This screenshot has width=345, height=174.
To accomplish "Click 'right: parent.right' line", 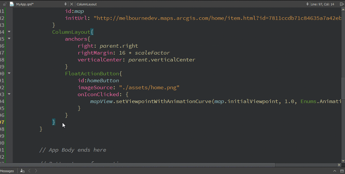I will 108,46.
